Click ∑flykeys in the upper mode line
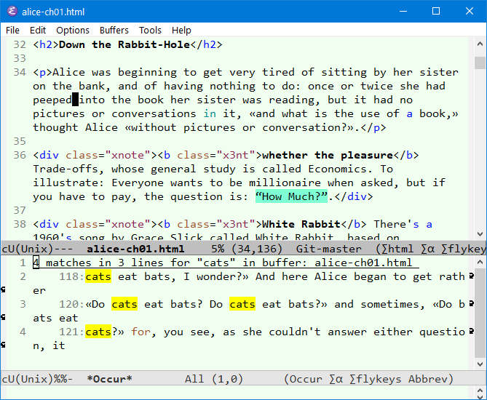This screenshot has width=487, height=400. [x=464, y=249]
